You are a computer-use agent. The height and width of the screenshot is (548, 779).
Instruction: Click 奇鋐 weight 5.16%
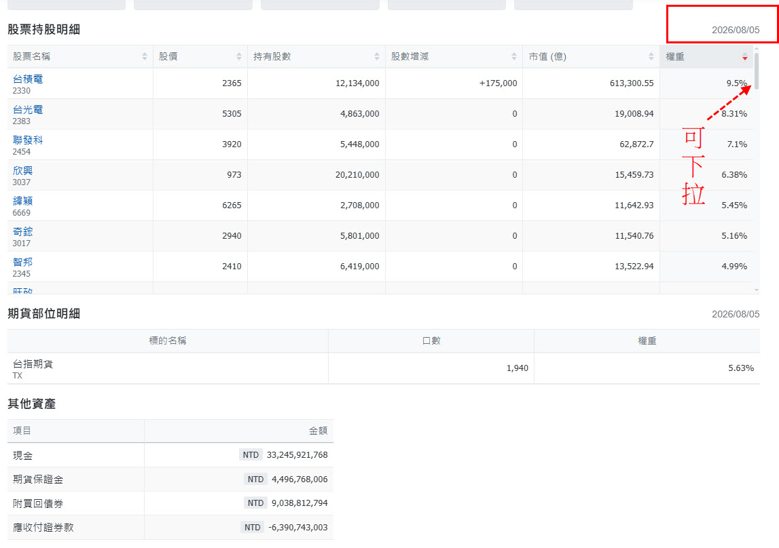point(734,235)
